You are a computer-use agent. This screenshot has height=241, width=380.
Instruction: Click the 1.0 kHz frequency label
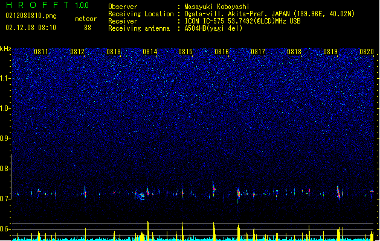5,108
